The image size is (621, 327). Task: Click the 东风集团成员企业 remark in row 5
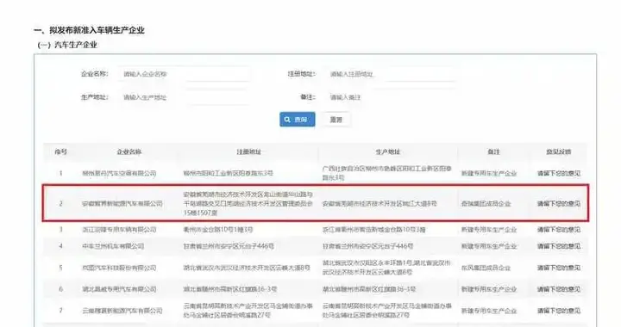point(486,268)
